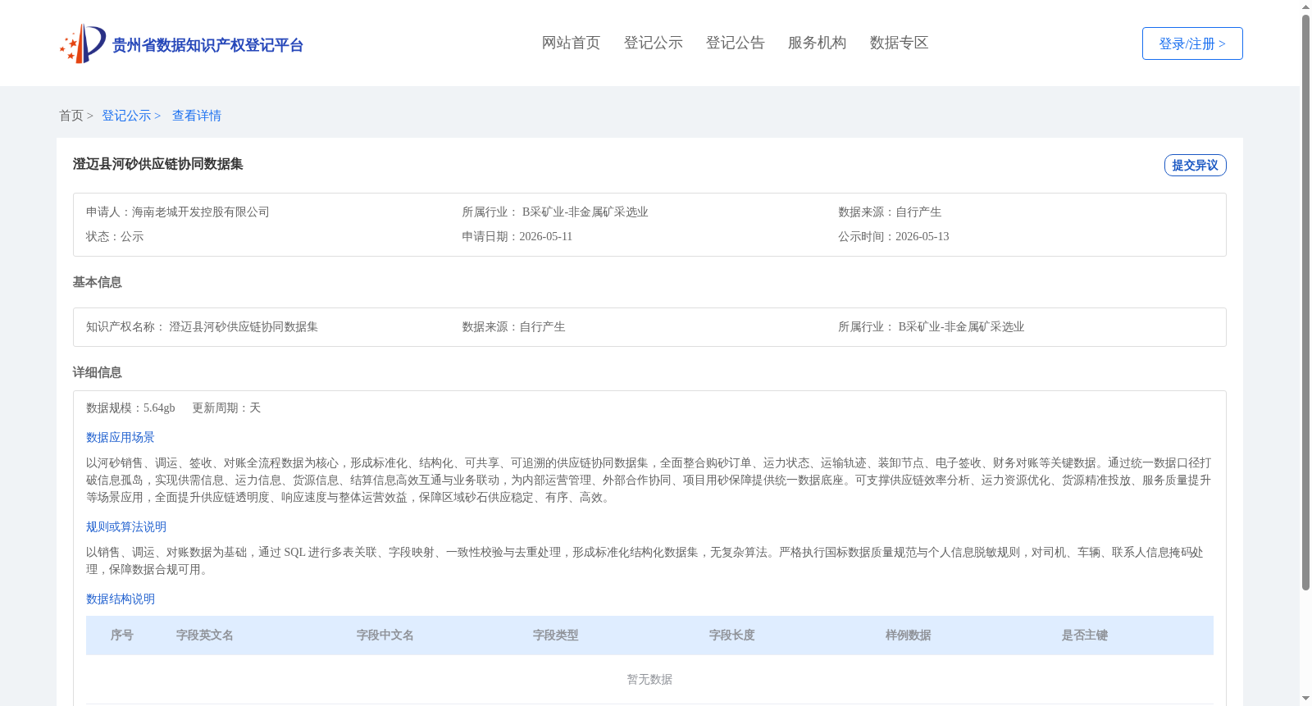This screenshot has height=706, width=1312.
Task: Click the page vertical scrollbar thumb
Action: pos(1305,302)
